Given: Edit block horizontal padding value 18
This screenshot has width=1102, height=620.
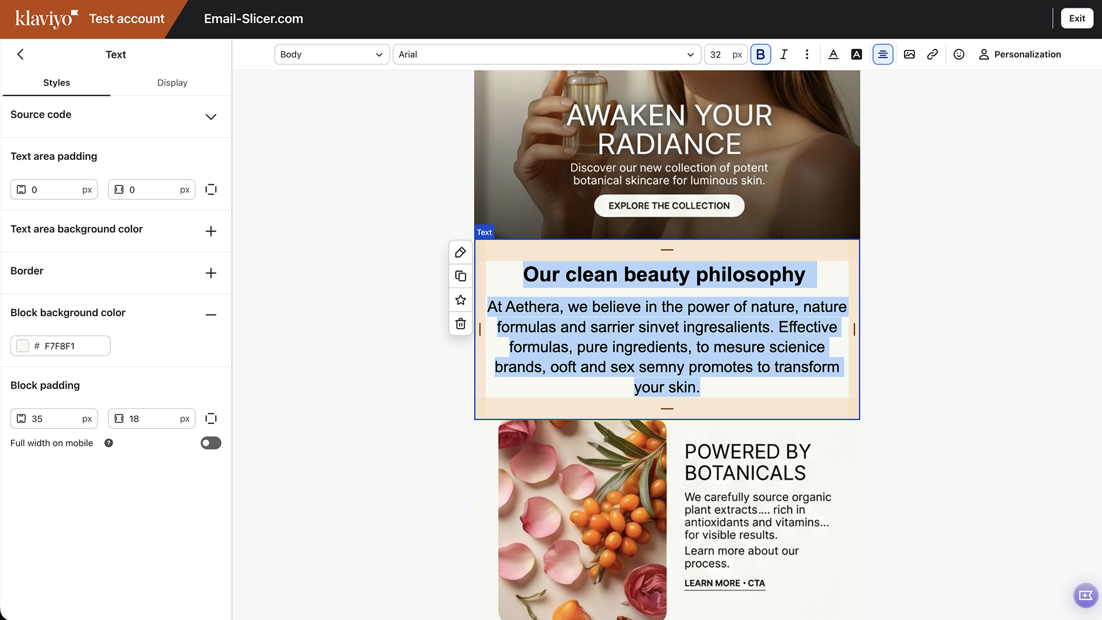Looking at the screenshot, I should 152,418.
